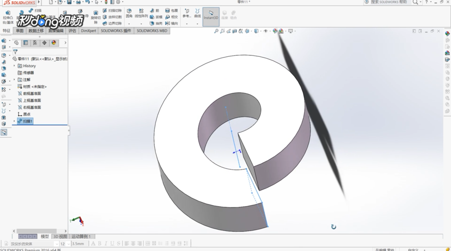
Task: Click the 相交 intersect tool
Action: [x=172, y=17]
